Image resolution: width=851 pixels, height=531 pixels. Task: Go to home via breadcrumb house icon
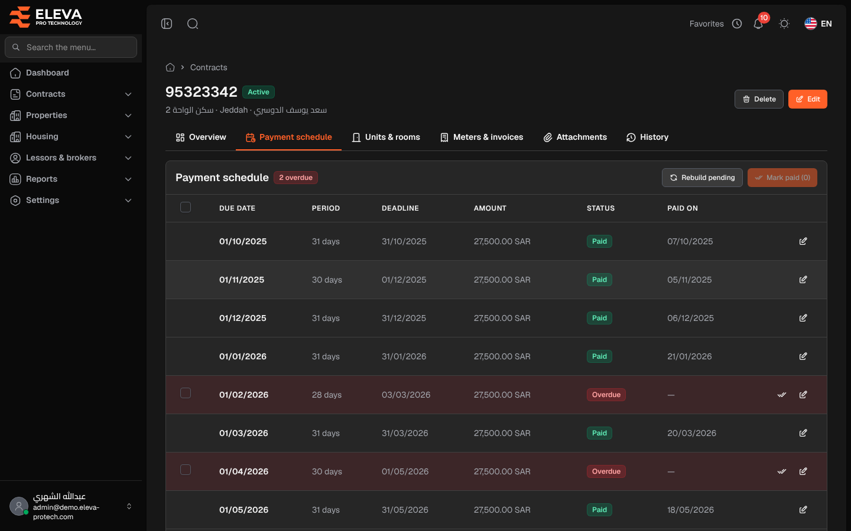coord(170,67)
